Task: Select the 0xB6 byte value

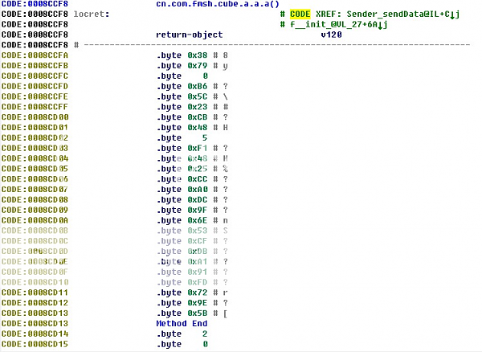Action: tap(197, 87)
